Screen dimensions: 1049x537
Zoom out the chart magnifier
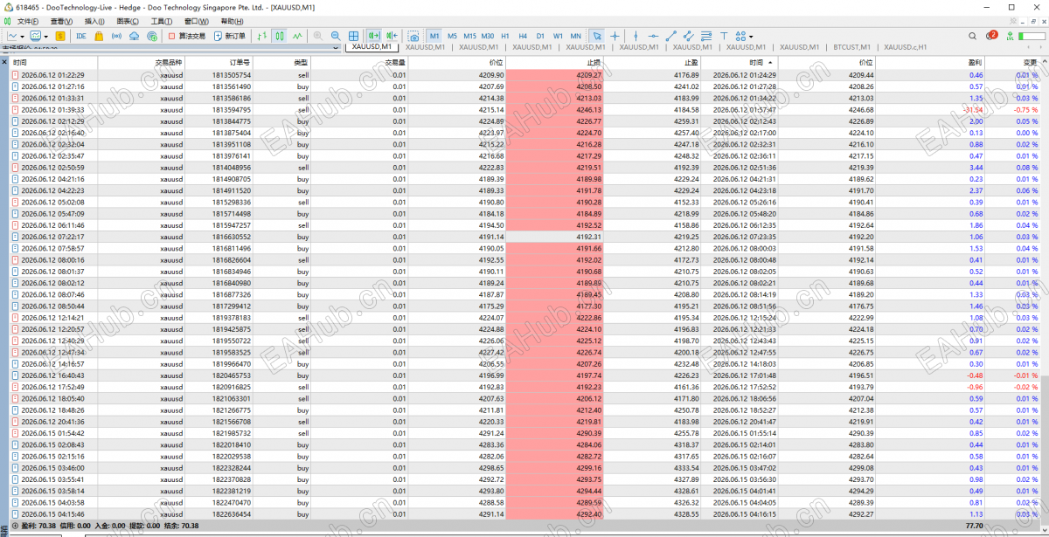pos(336,36)
